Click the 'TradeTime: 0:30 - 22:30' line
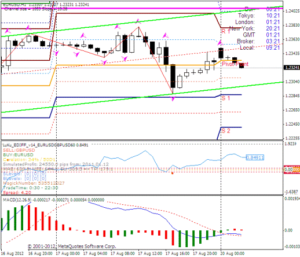300x257 pixels. (x=31, y=188)
